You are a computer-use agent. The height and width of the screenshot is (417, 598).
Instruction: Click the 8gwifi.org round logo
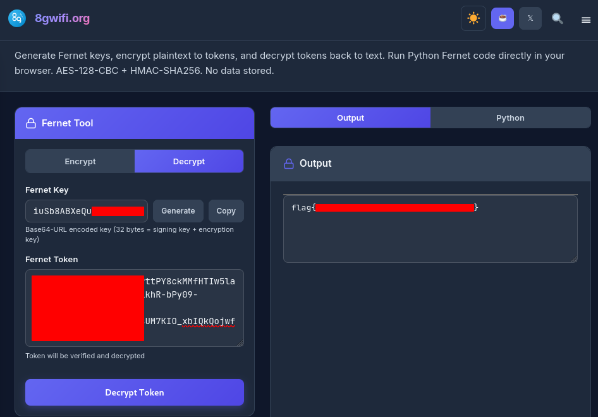coord(17,18)
